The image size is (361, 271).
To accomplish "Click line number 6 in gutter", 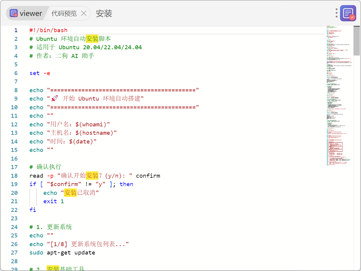I will pos(16,73).
